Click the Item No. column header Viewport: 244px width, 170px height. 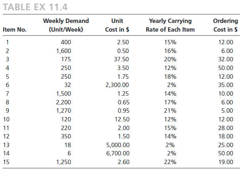pos(15,29)
